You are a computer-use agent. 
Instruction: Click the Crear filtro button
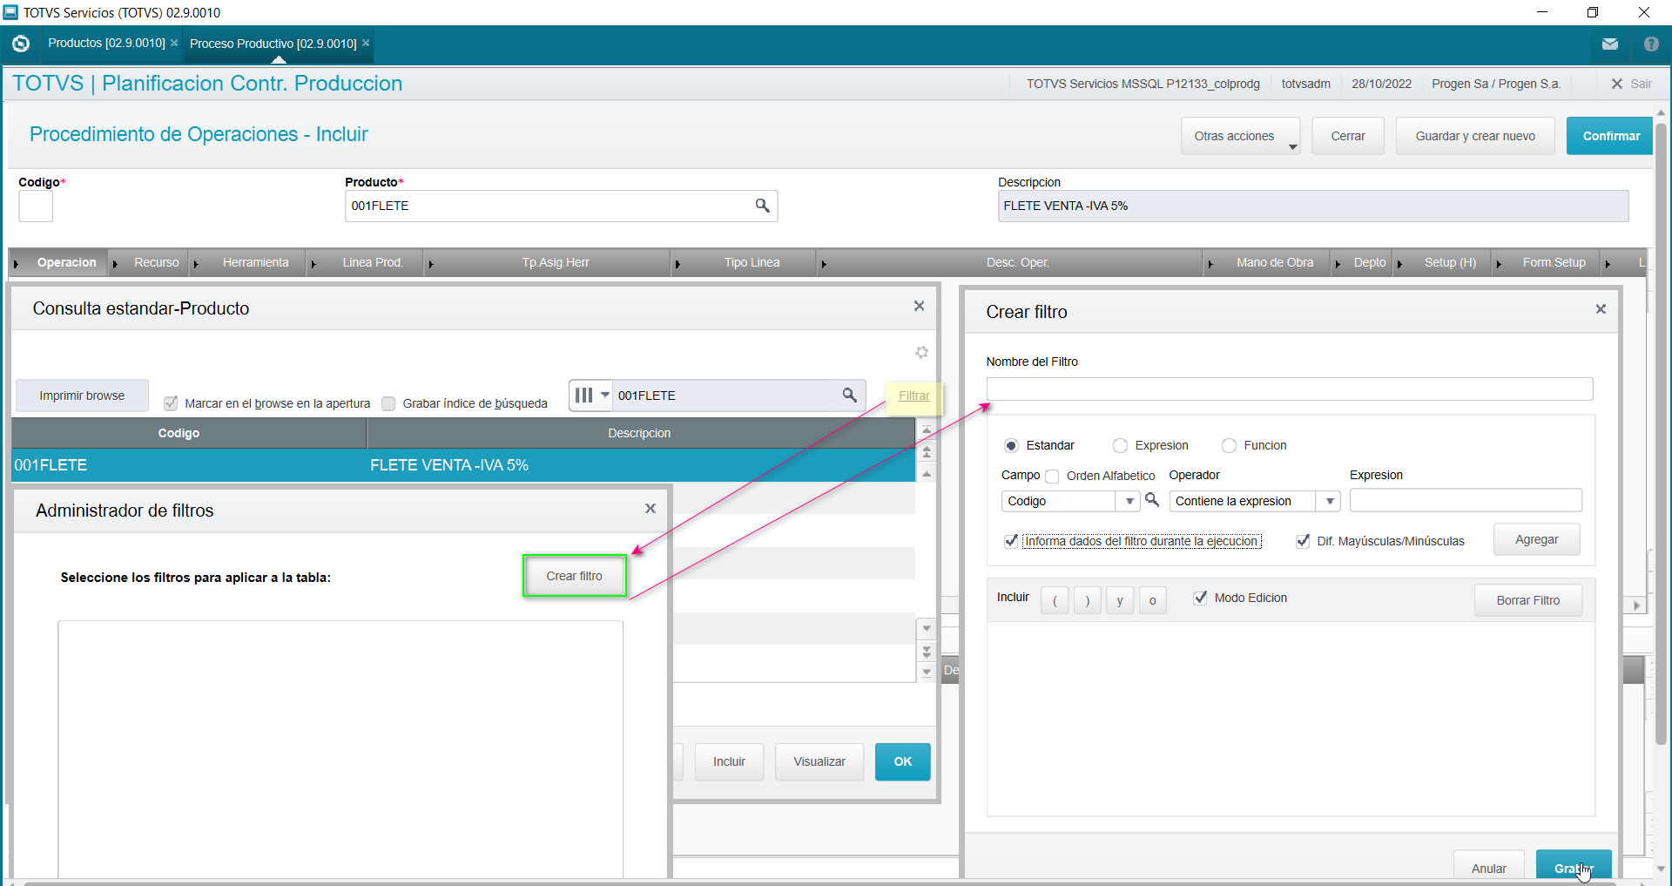(575, 576)
